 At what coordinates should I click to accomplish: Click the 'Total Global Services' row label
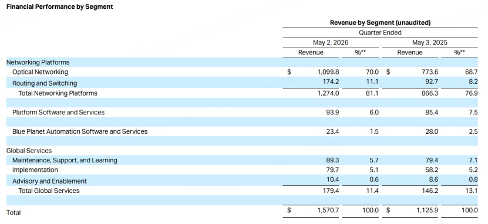49,191
